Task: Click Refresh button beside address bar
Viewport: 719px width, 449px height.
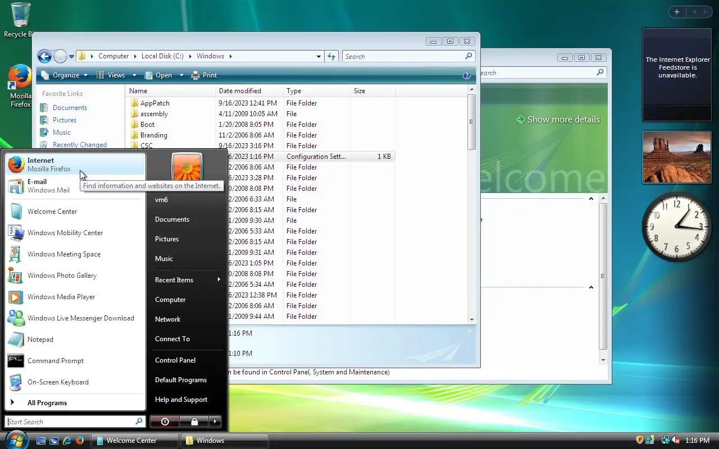Action: coord(331,56)
